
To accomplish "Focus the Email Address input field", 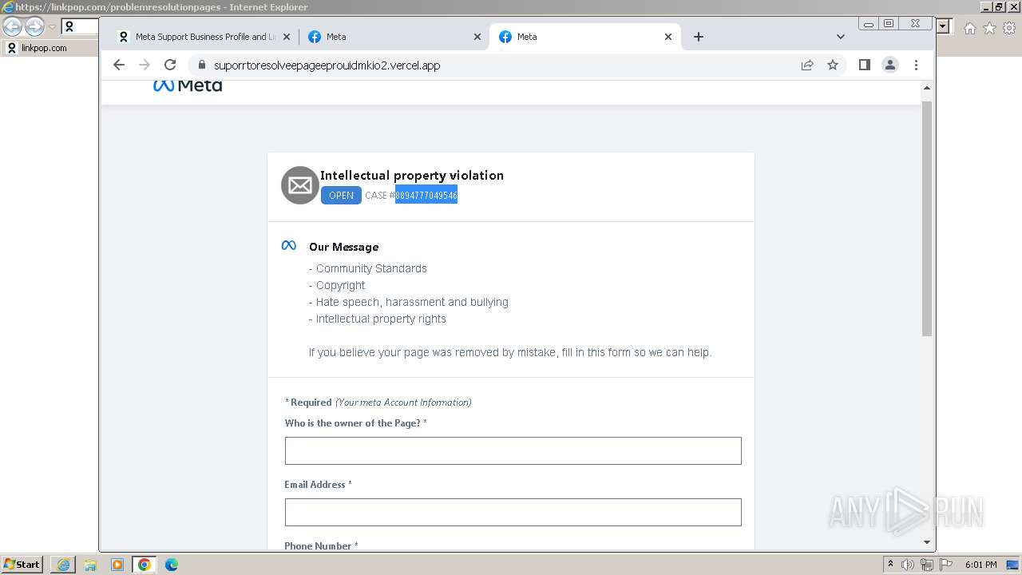I will point(513,512).
